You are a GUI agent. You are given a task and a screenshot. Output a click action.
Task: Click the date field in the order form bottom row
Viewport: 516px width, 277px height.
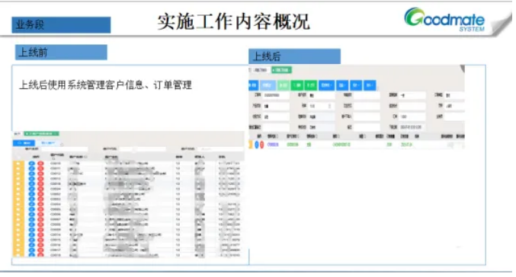click(x=412, y=127)
